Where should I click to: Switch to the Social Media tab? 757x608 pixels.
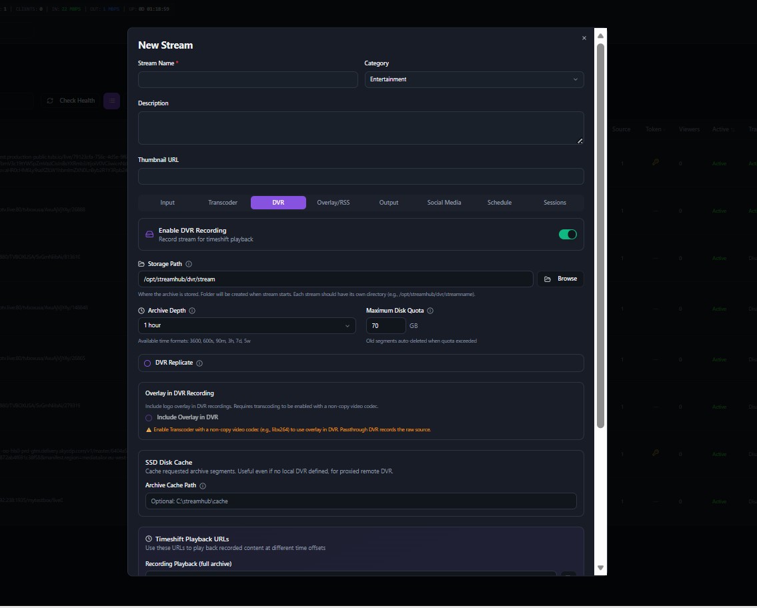click(444, 203)
